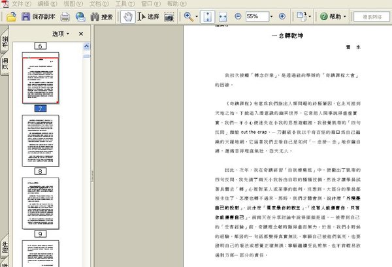Open the zoom percentage dropdown list

coord(272,16)
